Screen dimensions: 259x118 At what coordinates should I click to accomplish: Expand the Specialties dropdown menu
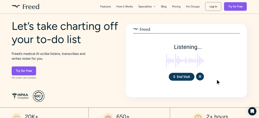(147, 7)
